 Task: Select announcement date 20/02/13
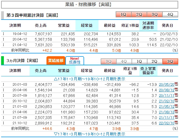pos(169,34)
